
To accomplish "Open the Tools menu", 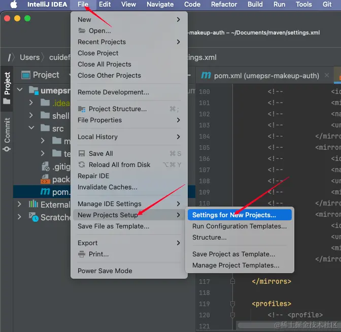I will (x=303, y=5).
